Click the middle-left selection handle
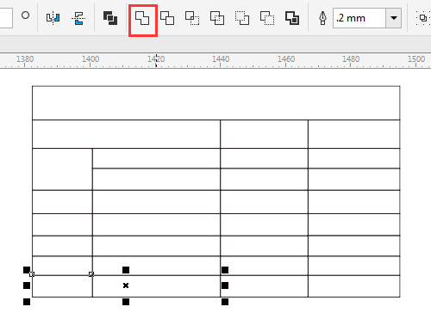Image resolution: width=431 pixels, height=313 pixels. click(x=27, y=285)
